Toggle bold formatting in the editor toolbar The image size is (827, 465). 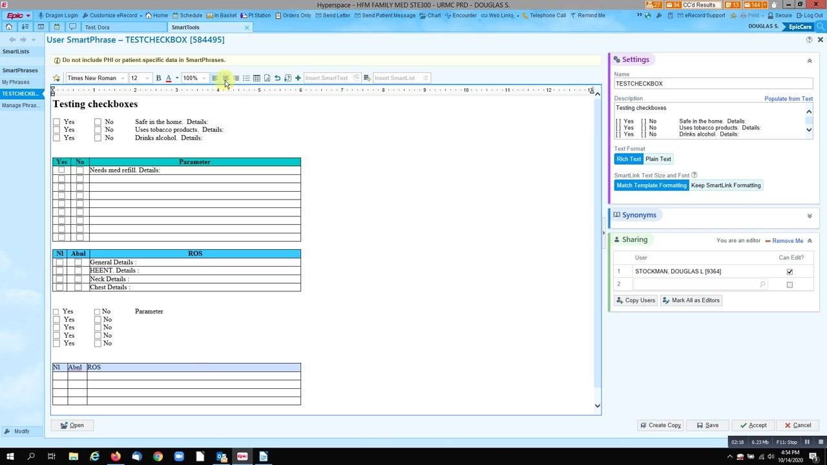158,78
